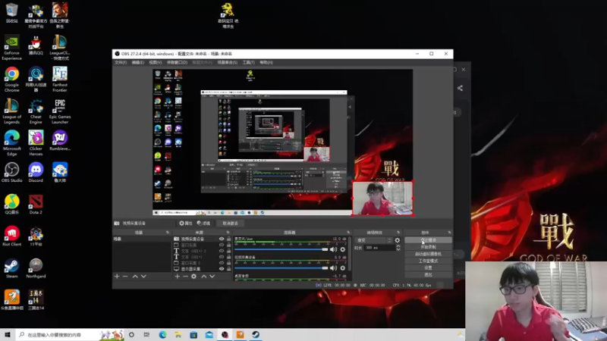Pop out the Audio Mixer dock
The height and width of the screenshot is (341, 607).
click(348, 233)
